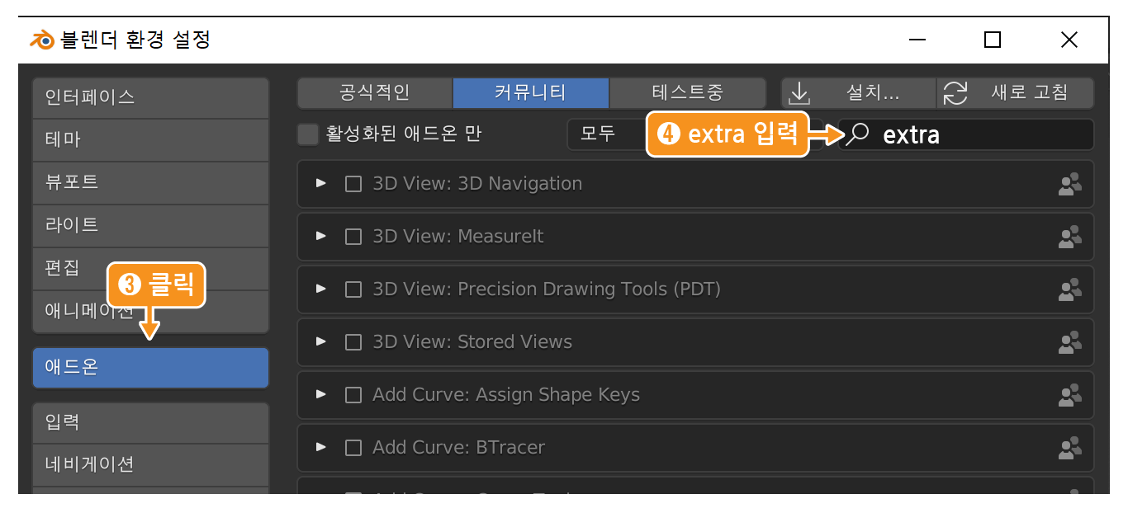
Task: Open the 테마 preferences section
Action: [x=150, y=140]
